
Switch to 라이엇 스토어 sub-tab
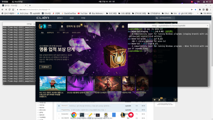(76, 33)
